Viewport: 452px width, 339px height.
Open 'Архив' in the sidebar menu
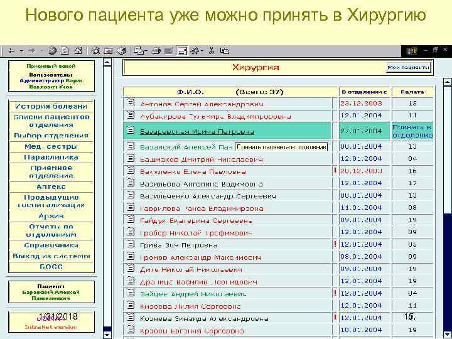tap(51, 215)
